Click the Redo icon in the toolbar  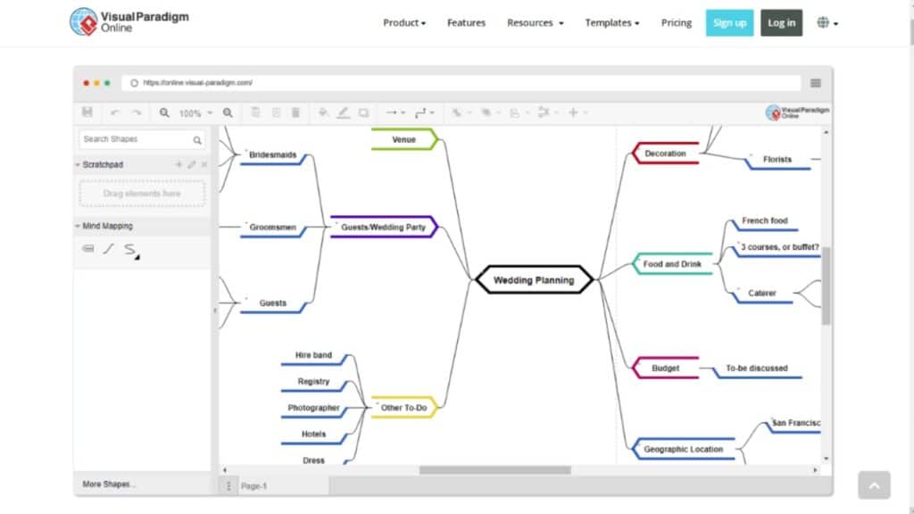pyautogui.click(x=136, y=112)
